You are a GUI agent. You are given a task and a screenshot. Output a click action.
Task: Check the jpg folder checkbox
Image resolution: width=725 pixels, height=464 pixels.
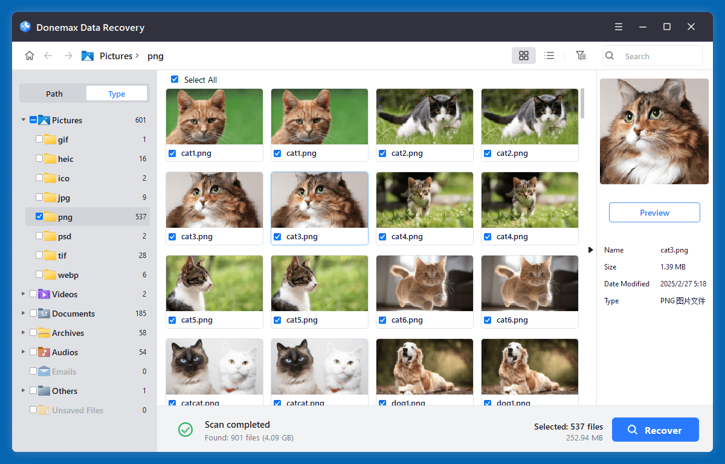39,198
